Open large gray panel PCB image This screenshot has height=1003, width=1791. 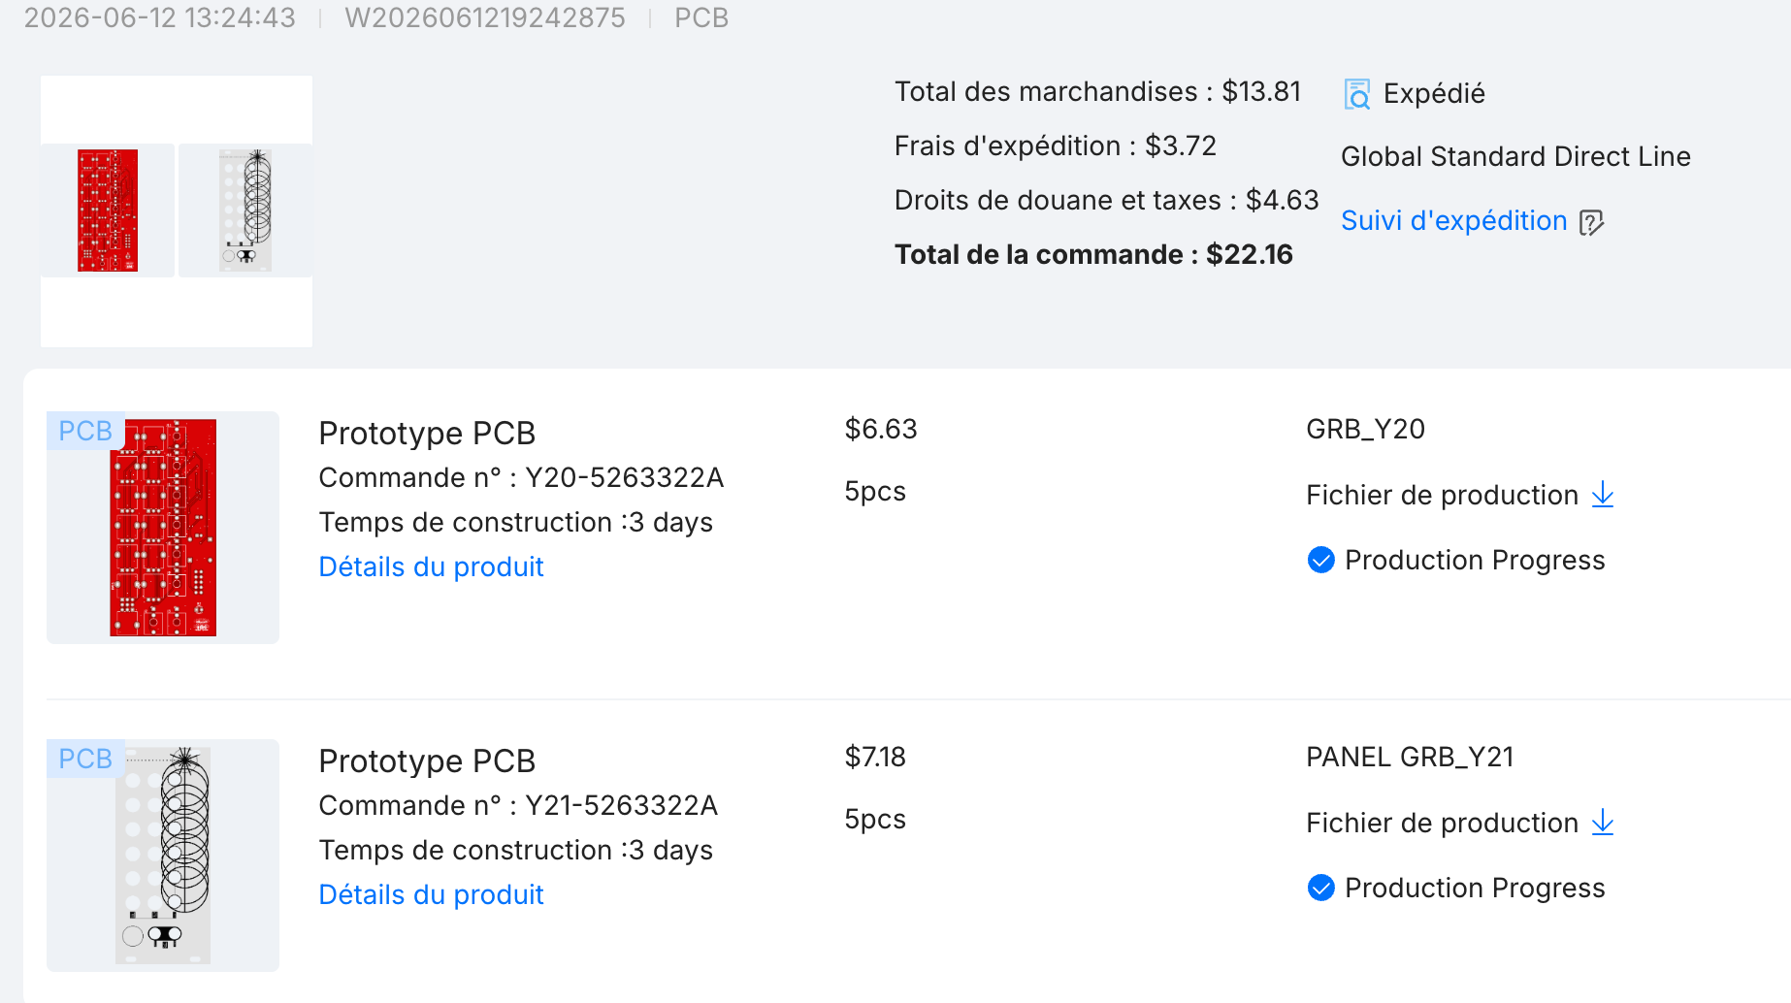(163, 856)
